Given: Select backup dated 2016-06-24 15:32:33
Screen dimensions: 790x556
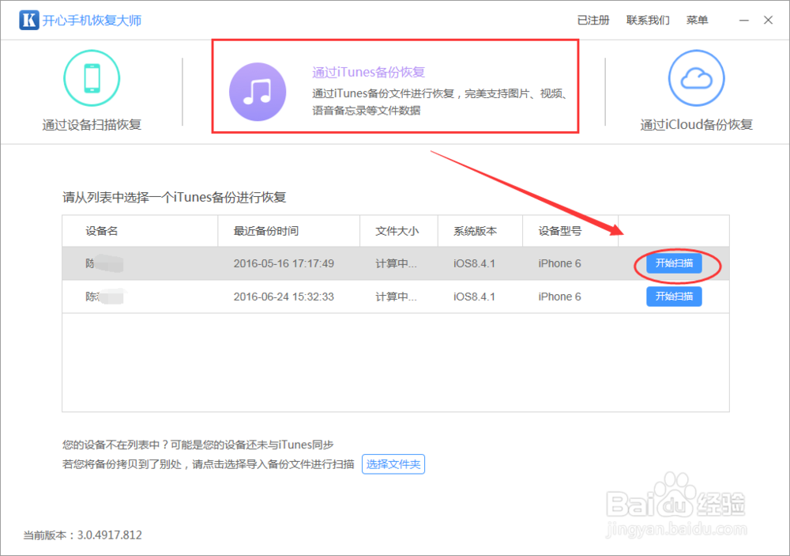Looking at the screenshot, I should point(396,297).
